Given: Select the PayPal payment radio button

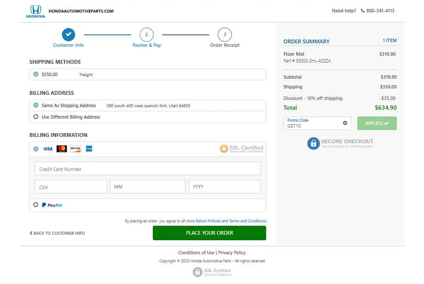Looking at the screenshot, I should (36, 205).
